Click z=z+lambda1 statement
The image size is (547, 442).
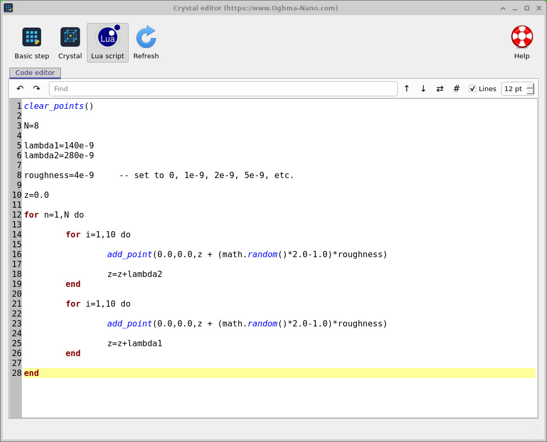point(135,343)
